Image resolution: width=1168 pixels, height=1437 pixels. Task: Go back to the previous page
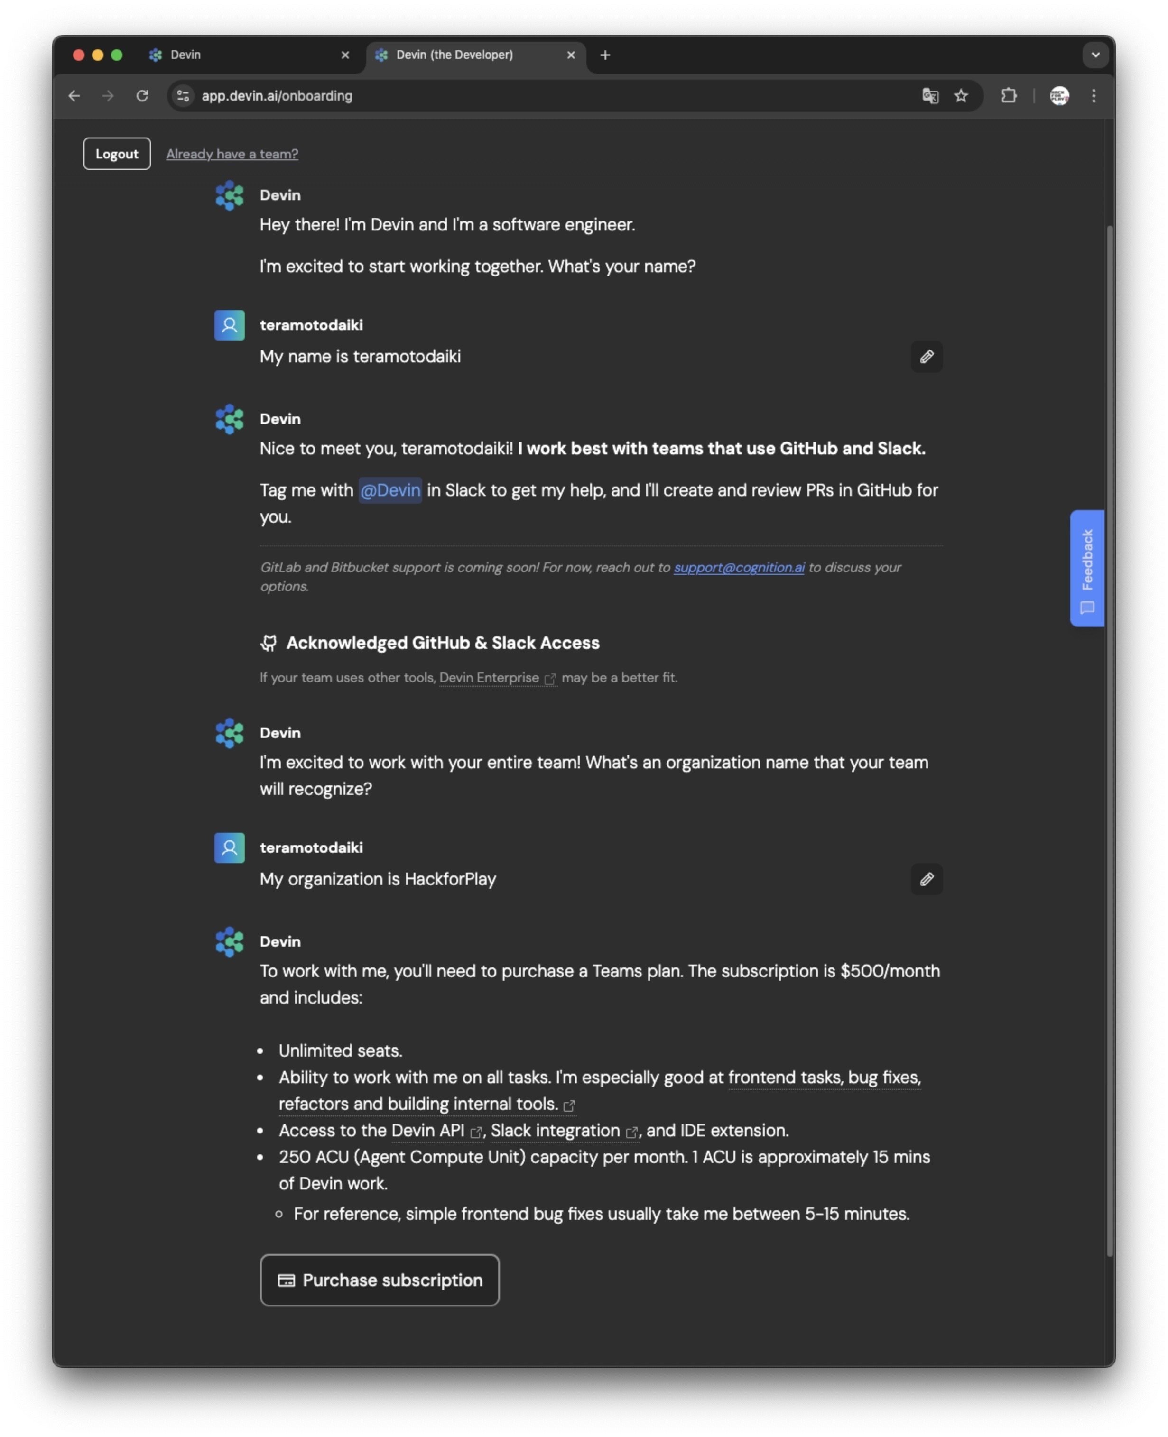[74, 96]
